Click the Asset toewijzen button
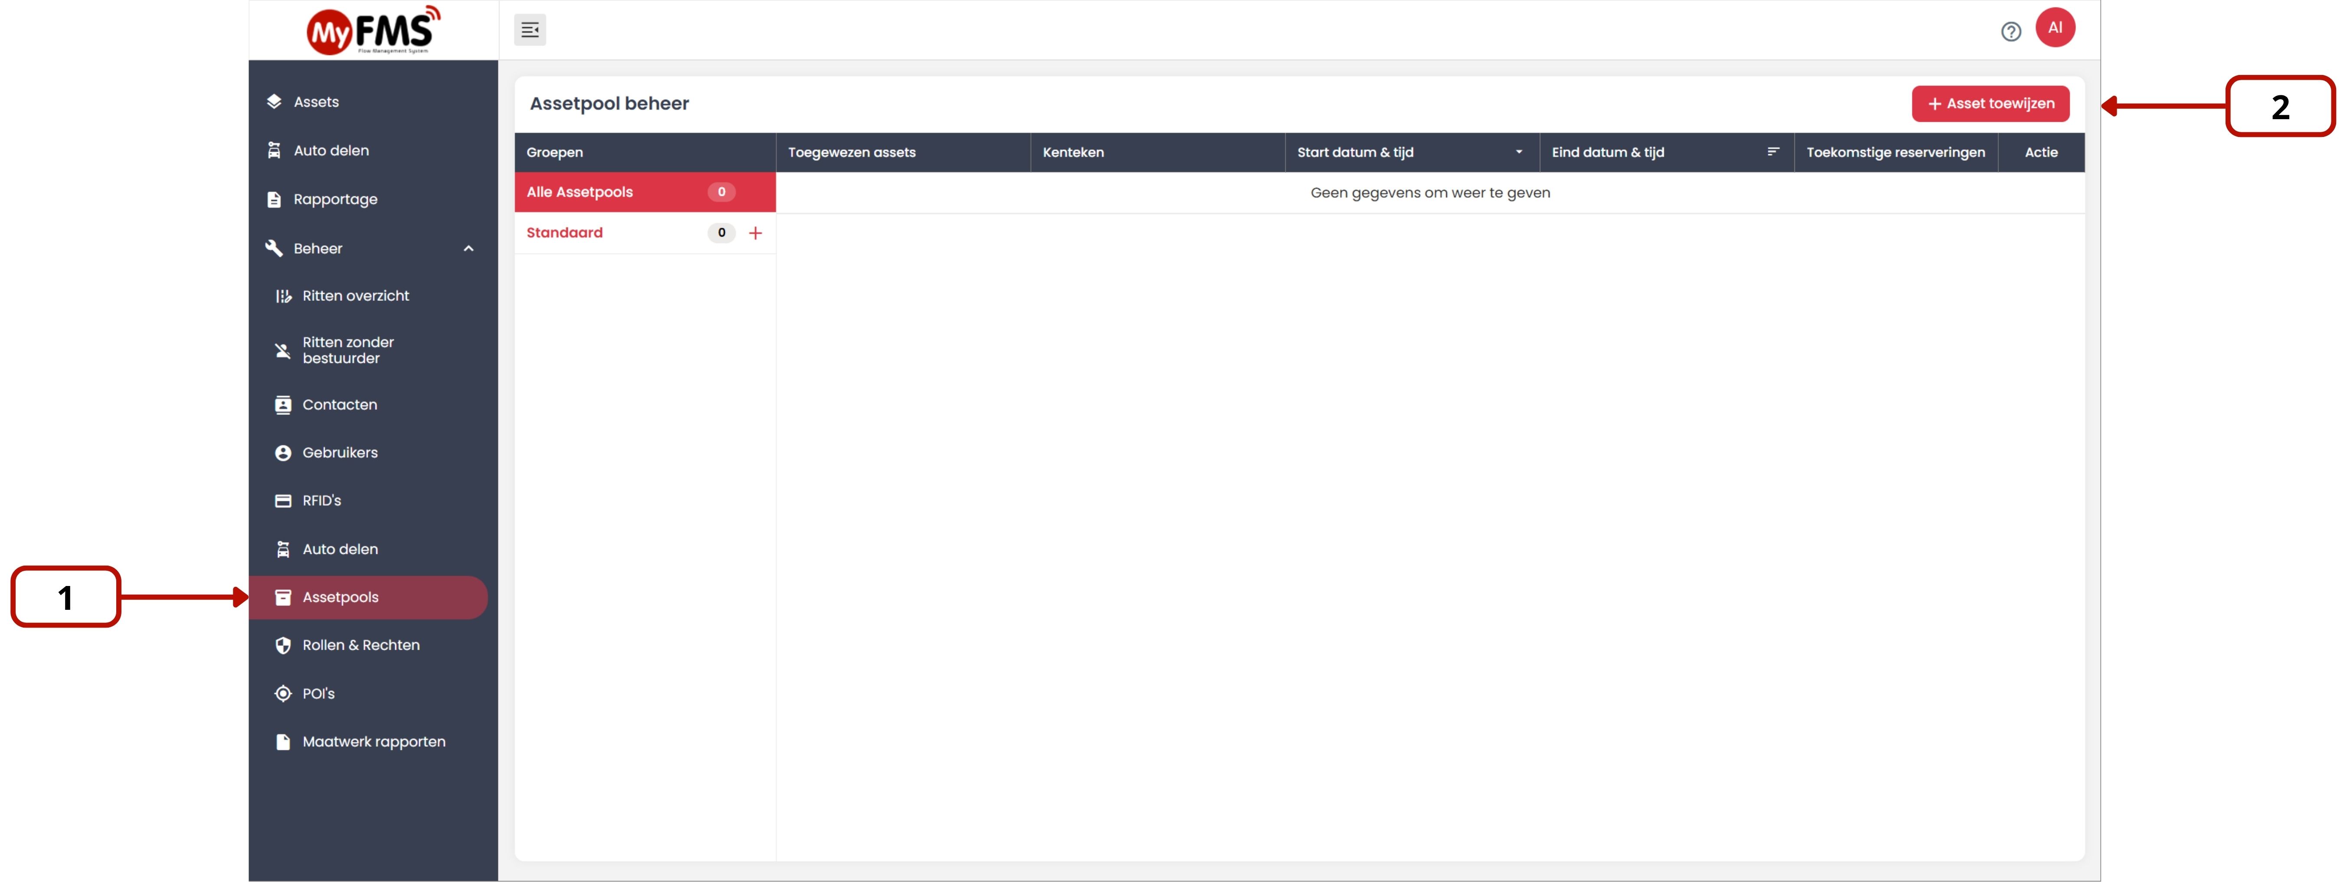Viewport: 2347px width, 882px height. pos(1990,104)
